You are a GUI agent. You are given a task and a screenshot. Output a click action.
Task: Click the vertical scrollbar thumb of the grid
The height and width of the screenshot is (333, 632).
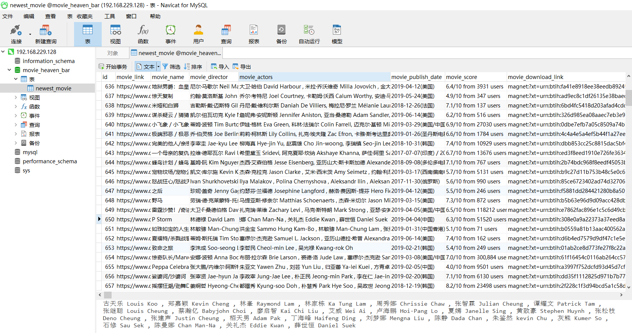coord(629,98)
